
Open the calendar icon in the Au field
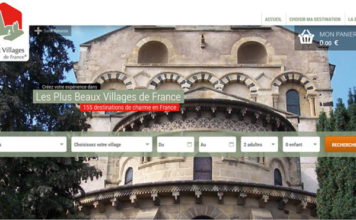231,144
